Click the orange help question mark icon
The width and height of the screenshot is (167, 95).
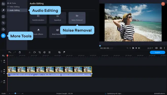[163, 4]
